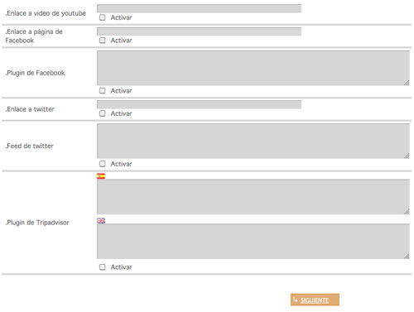Viewport: 414px width, 312px height.
Task: Toggle Activar for Enlace a twitter
Action: click(x=103, y=113)
